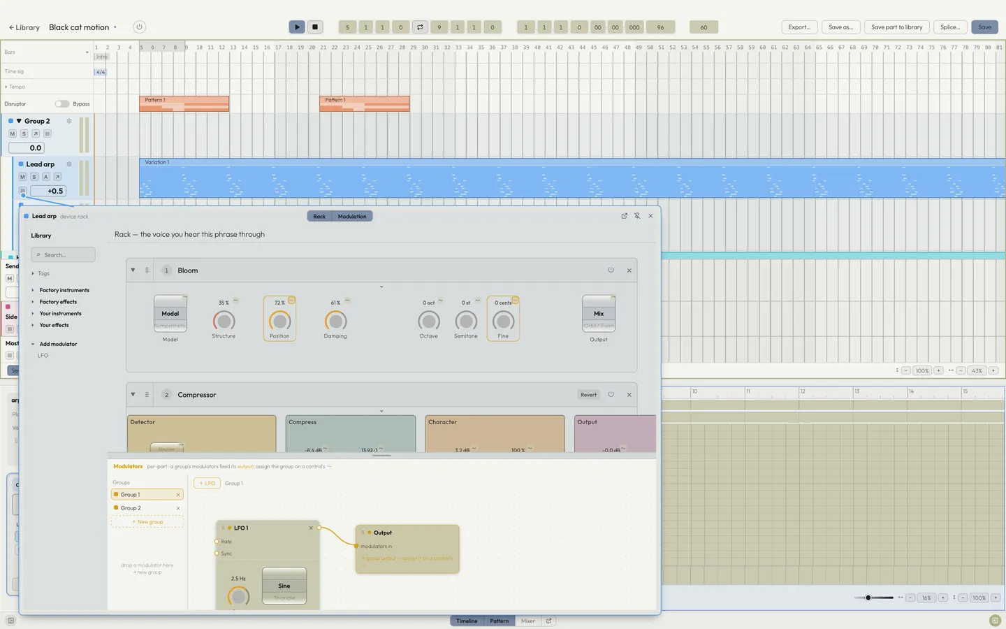Pop out the device rack window
Image resolution: width=1006 pixels, height=629 pixels.
tap(624, 216)
